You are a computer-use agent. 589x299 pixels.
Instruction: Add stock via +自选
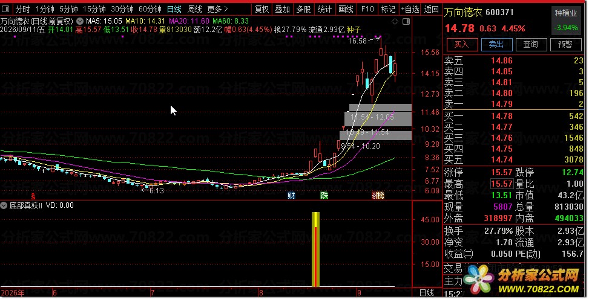tap(410, 9)
